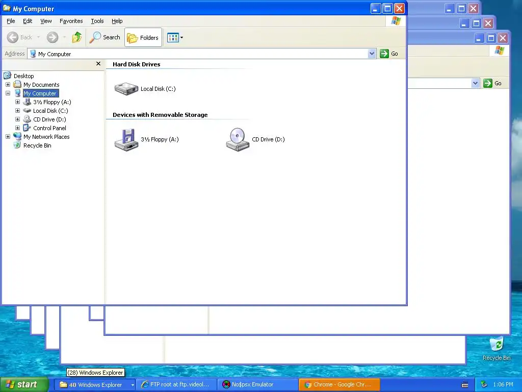Select Desktop in the folder tree

pyautogui.click(x=23, y=76)
